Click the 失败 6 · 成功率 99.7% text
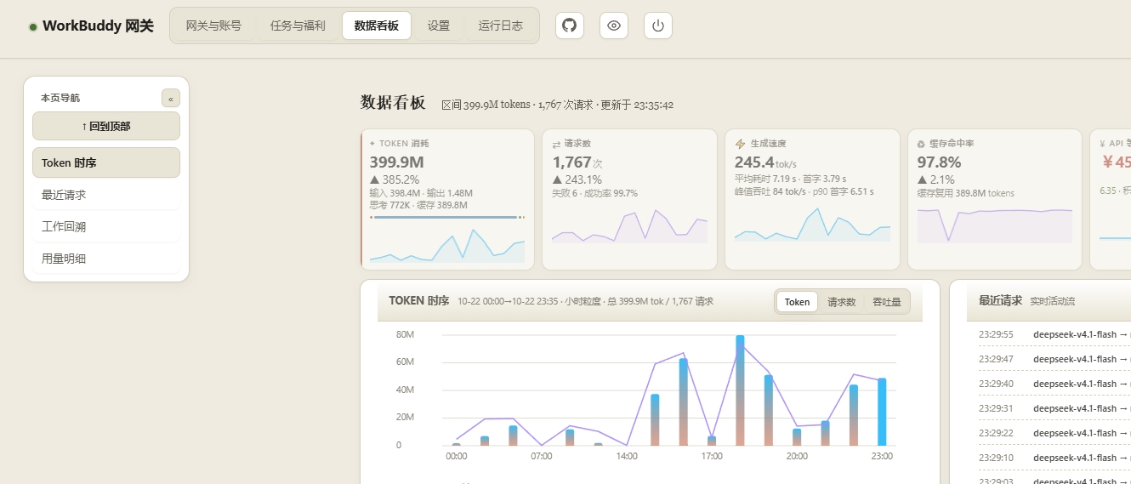The height and width of the screenshot is (484, 1131). (x=595, y=193)
